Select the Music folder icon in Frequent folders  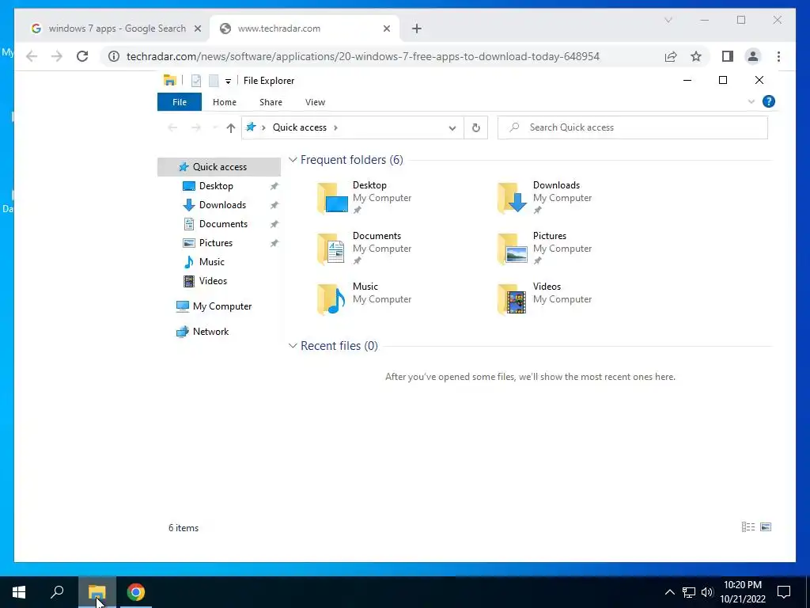(x=332, y=298)
